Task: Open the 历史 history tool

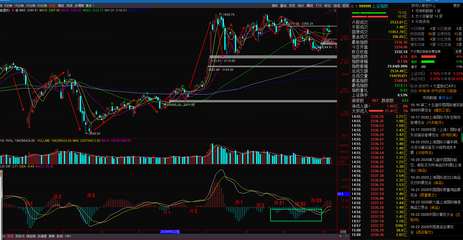Action: point(292,6)
